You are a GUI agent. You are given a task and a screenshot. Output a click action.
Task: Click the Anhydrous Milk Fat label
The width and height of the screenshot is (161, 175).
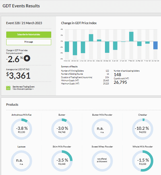pyautogui.click(x=21, y=115)
